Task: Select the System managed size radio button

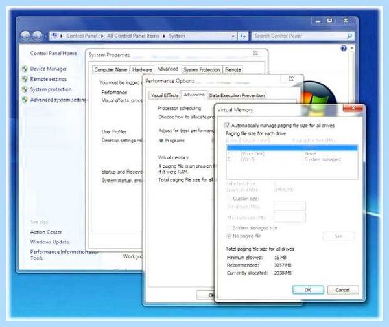Action: pos(228,228)
